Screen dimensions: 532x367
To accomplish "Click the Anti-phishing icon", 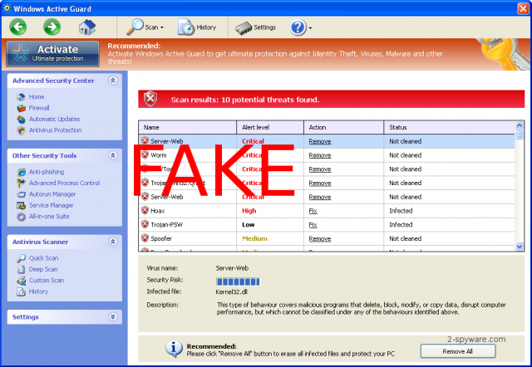I will tap(21, 172).
